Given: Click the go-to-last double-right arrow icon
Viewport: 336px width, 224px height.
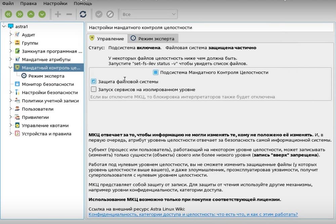Looking at the screenshot, I should pyautogui.click(x=19, y=14).
